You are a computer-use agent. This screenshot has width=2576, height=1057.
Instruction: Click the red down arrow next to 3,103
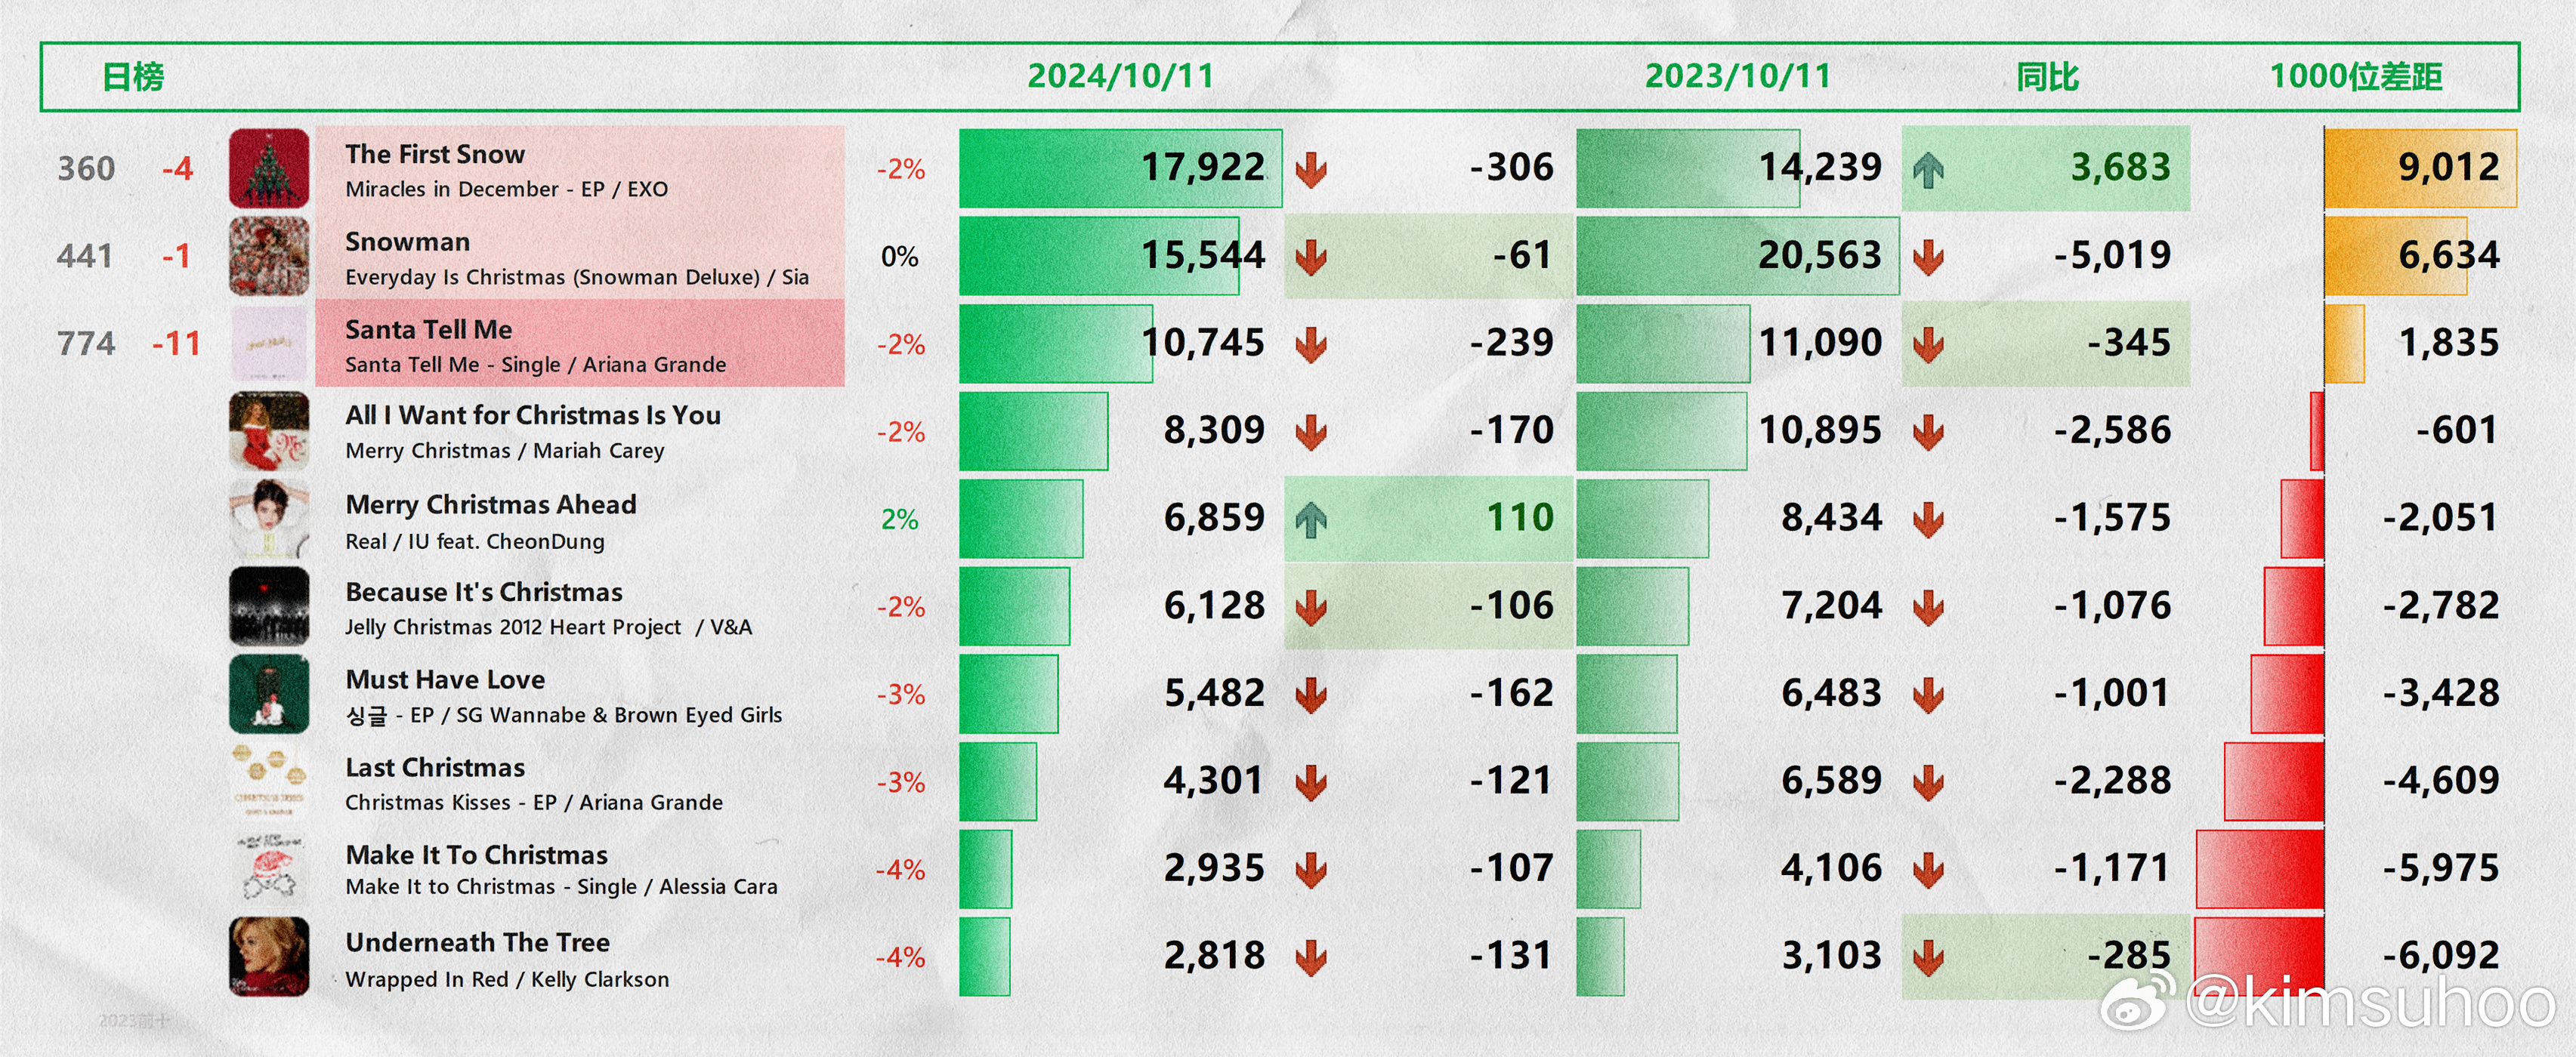pyautogui.click(x=1928, y=958)
